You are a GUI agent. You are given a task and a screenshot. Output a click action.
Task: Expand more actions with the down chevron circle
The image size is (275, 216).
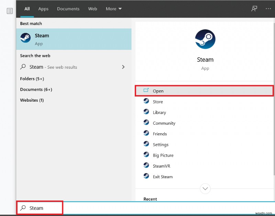click(205, 189)
